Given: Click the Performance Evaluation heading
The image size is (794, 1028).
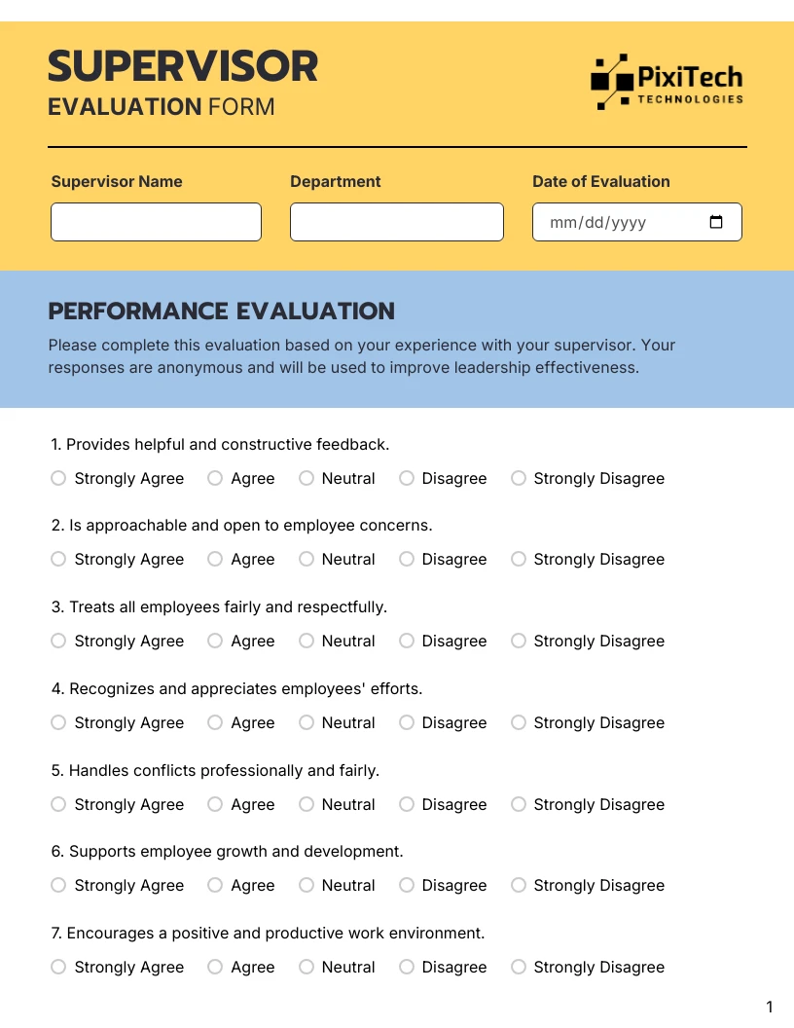Looking at the screenshot, I should tap(221, 312).
